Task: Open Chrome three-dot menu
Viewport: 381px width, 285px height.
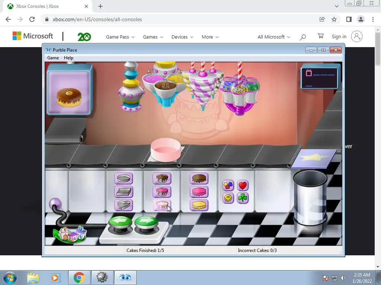Action: click(373, 19)
